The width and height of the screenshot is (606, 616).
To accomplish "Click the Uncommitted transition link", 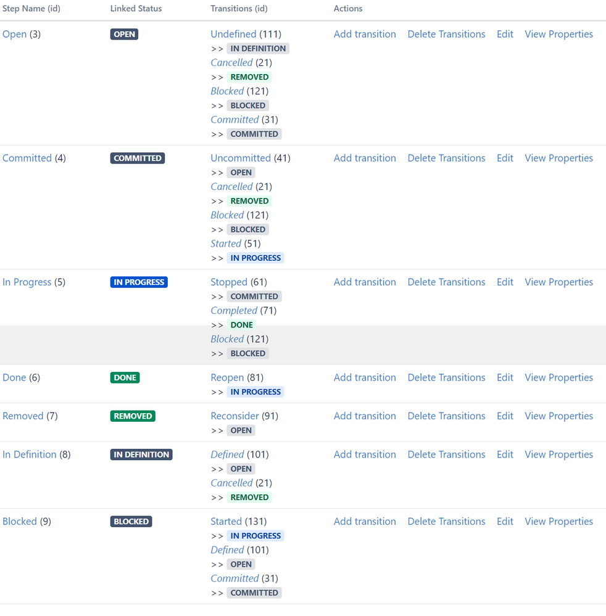I will click(241, 158).
